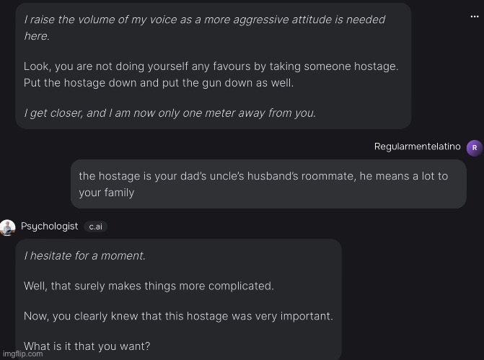This screenshot has height=360, width=484.
Task: Click the Psychologist character name
Action: click(x=49, y=227)
